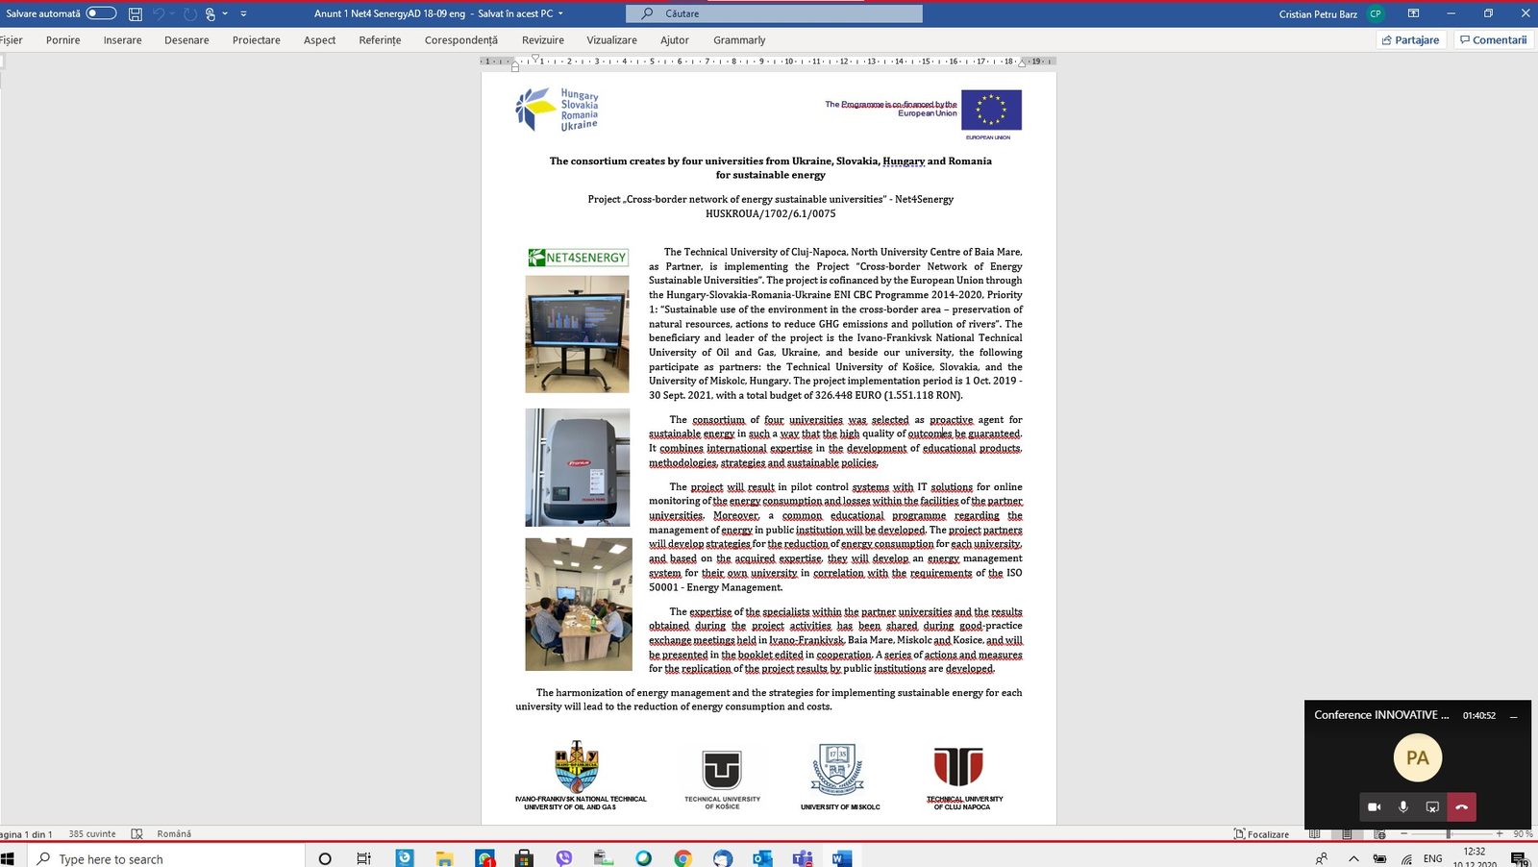The width and height of the screenshot is (1538, 867).
Task: Click the proofing spell-check status icon
Action: tap(136, 834)
